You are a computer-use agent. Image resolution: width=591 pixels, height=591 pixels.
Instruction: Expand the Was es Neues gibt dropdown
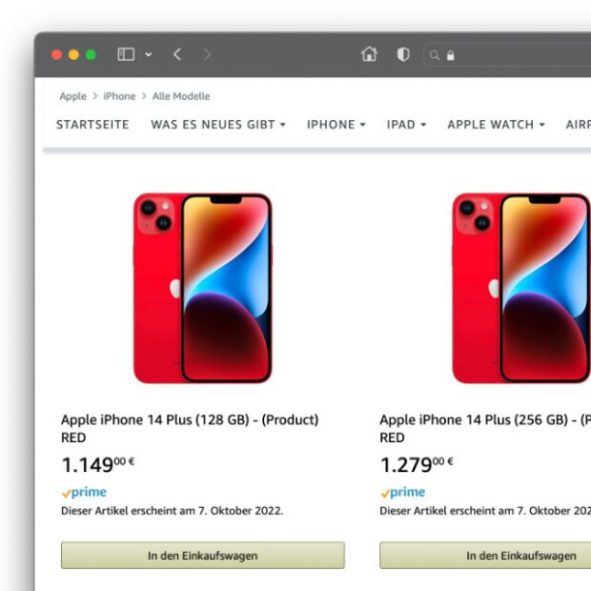pos(218,125)
